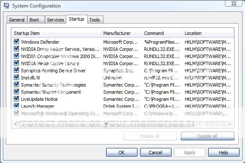This screenshot has width=245, height=163.
Task: Select the Windows Defender row name
Action: (x=40, y=42)
